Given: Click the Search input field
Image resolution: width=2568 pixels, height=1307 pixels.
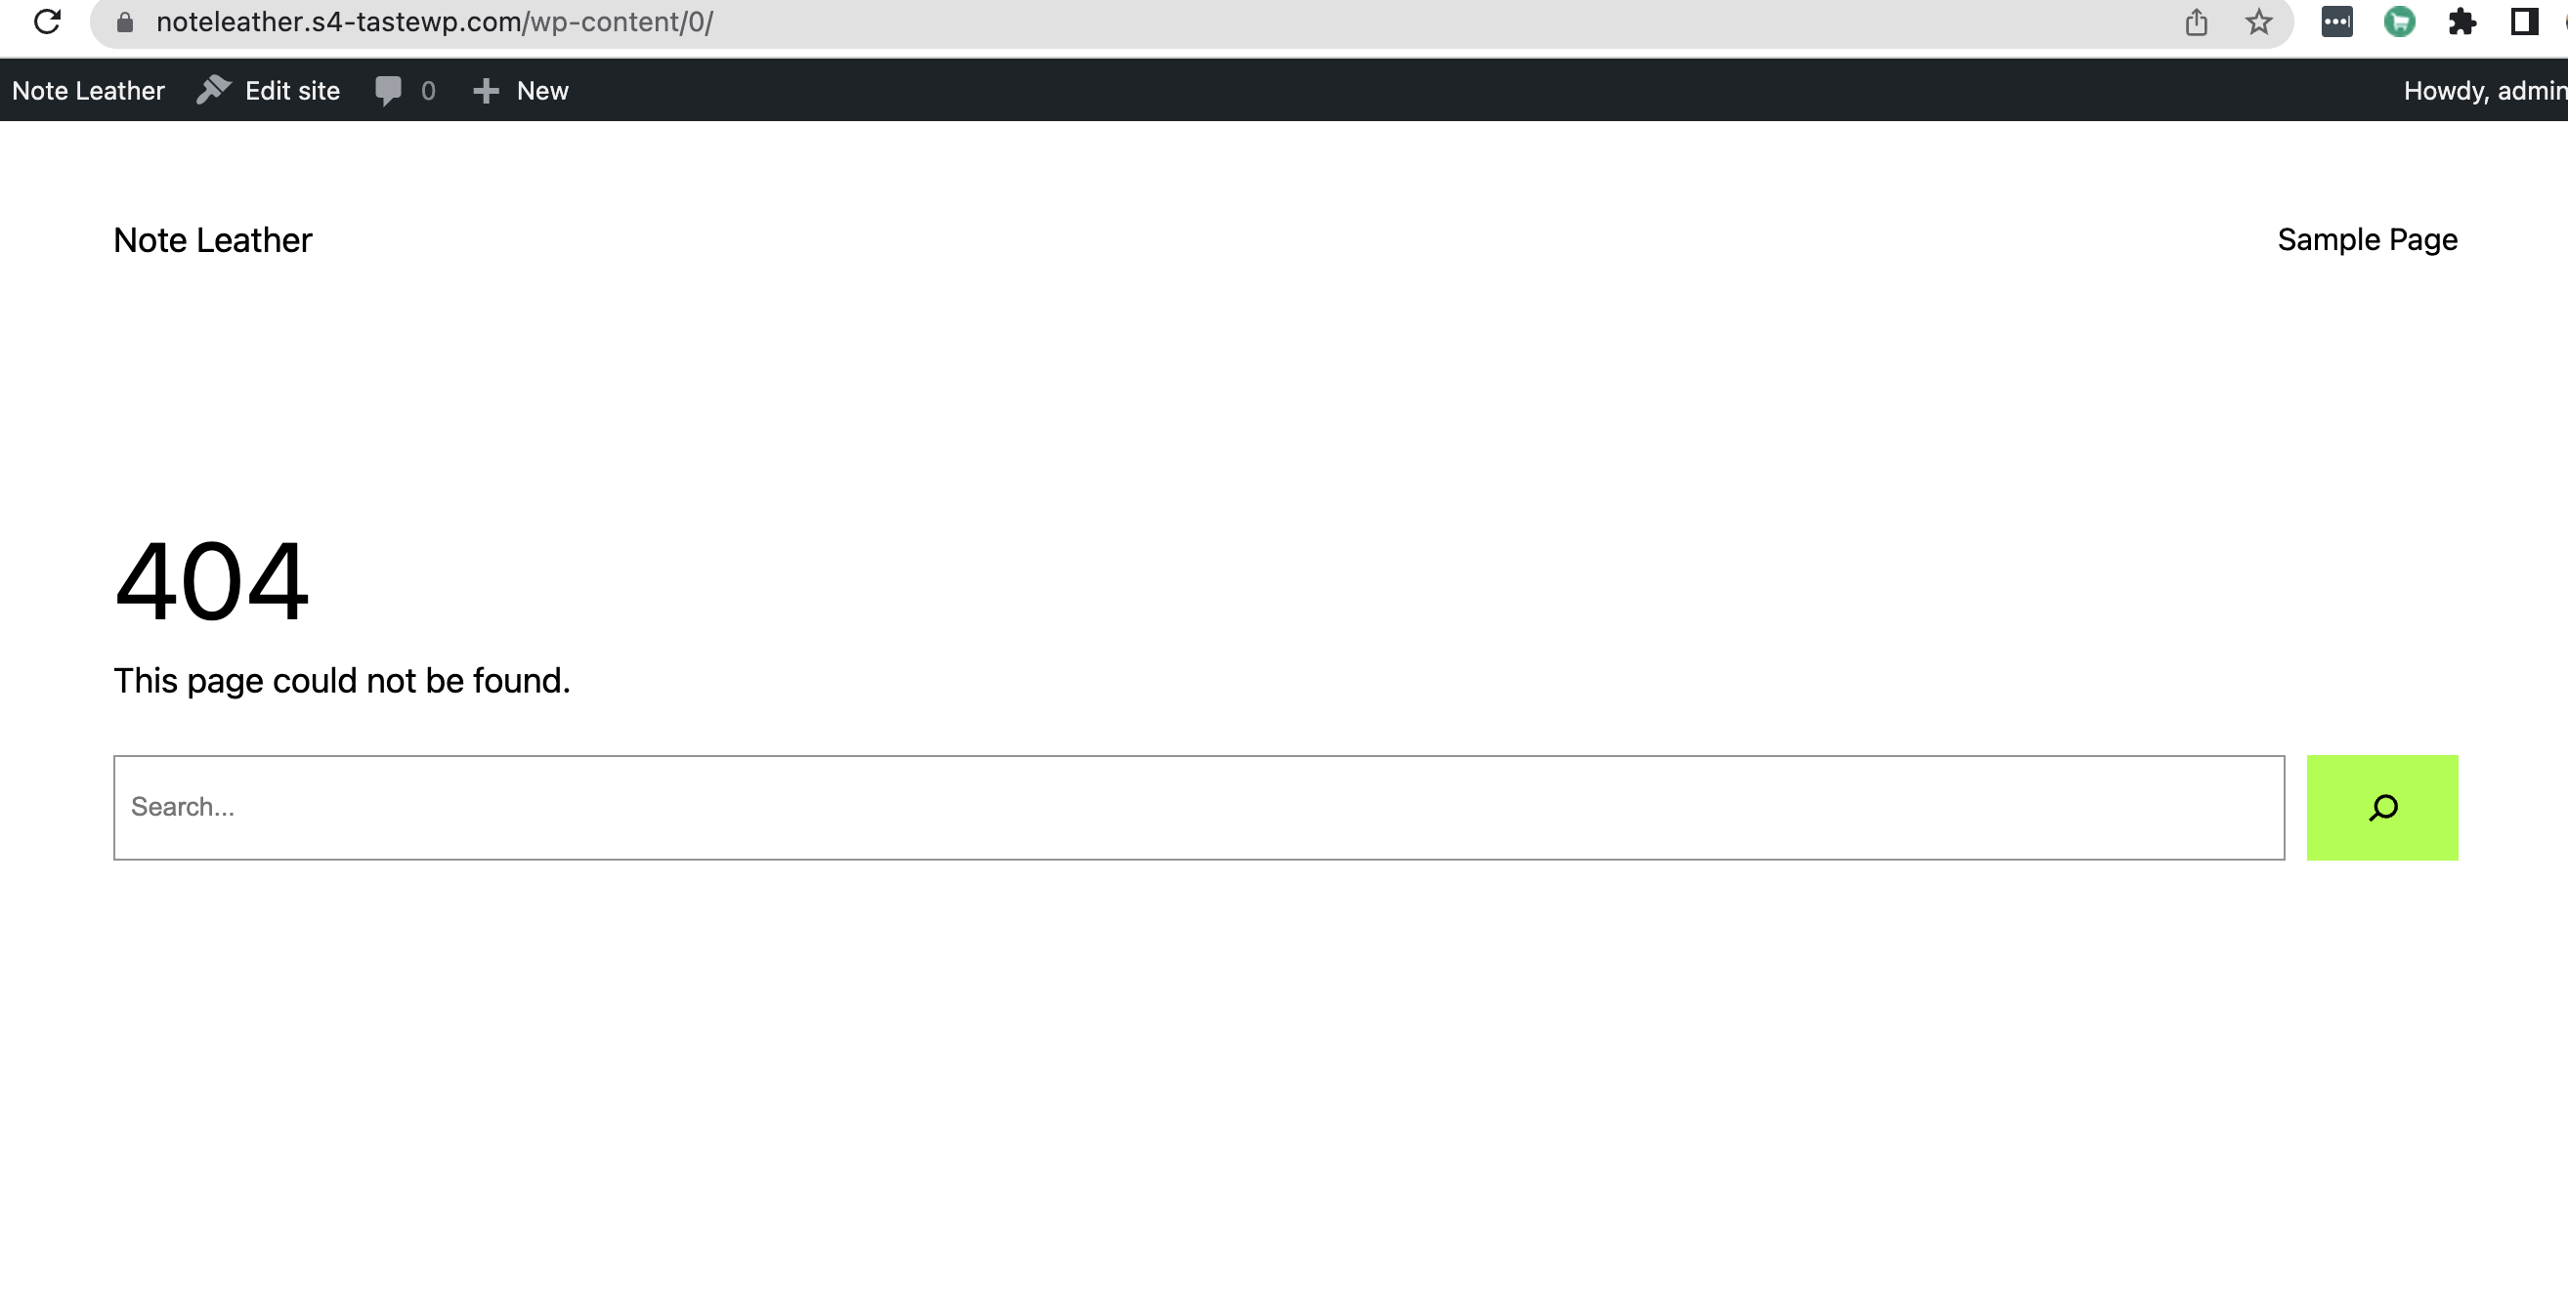Looking at the screenshot, I should (x=1199, y=807).
